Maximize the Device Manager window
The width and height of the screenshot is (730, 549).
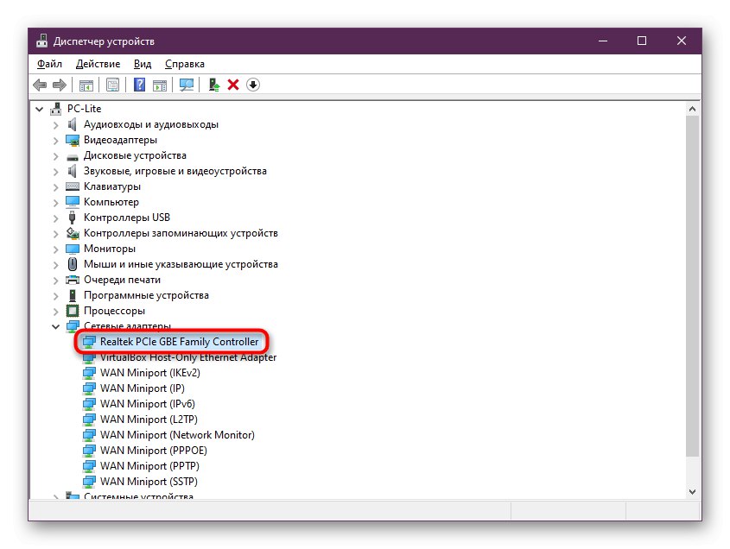pos(642,41)
